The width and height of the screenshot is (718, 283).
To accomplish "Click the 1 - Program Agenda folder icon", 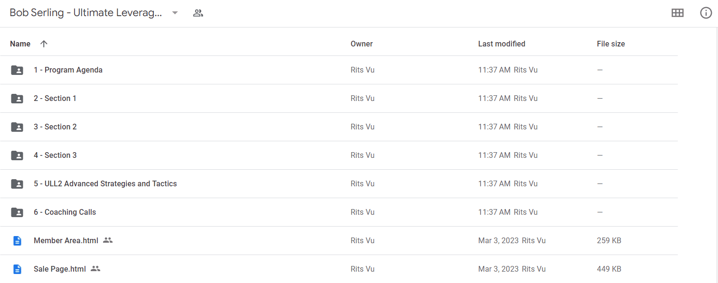I will [17, 70].
